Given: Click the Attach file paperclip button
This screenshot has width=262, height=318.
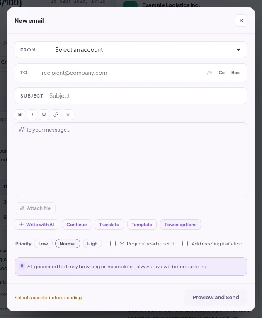Looking at the screenshot, I should (35, 208).
